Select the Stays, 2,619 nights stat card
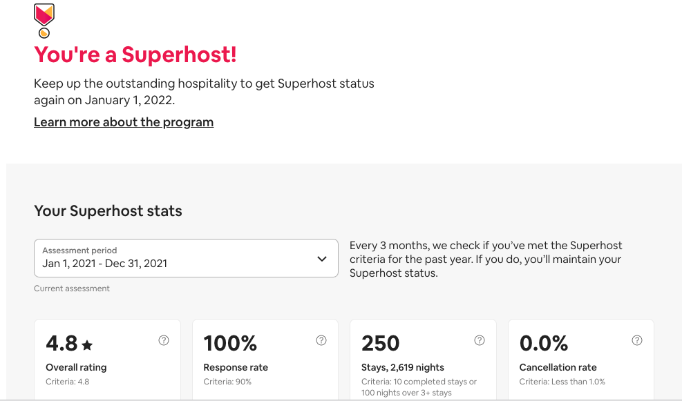The image size is (682, 401). coord(422,359)
